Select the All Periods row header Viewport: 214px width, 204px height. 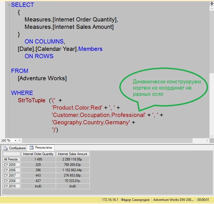[12, 159]
